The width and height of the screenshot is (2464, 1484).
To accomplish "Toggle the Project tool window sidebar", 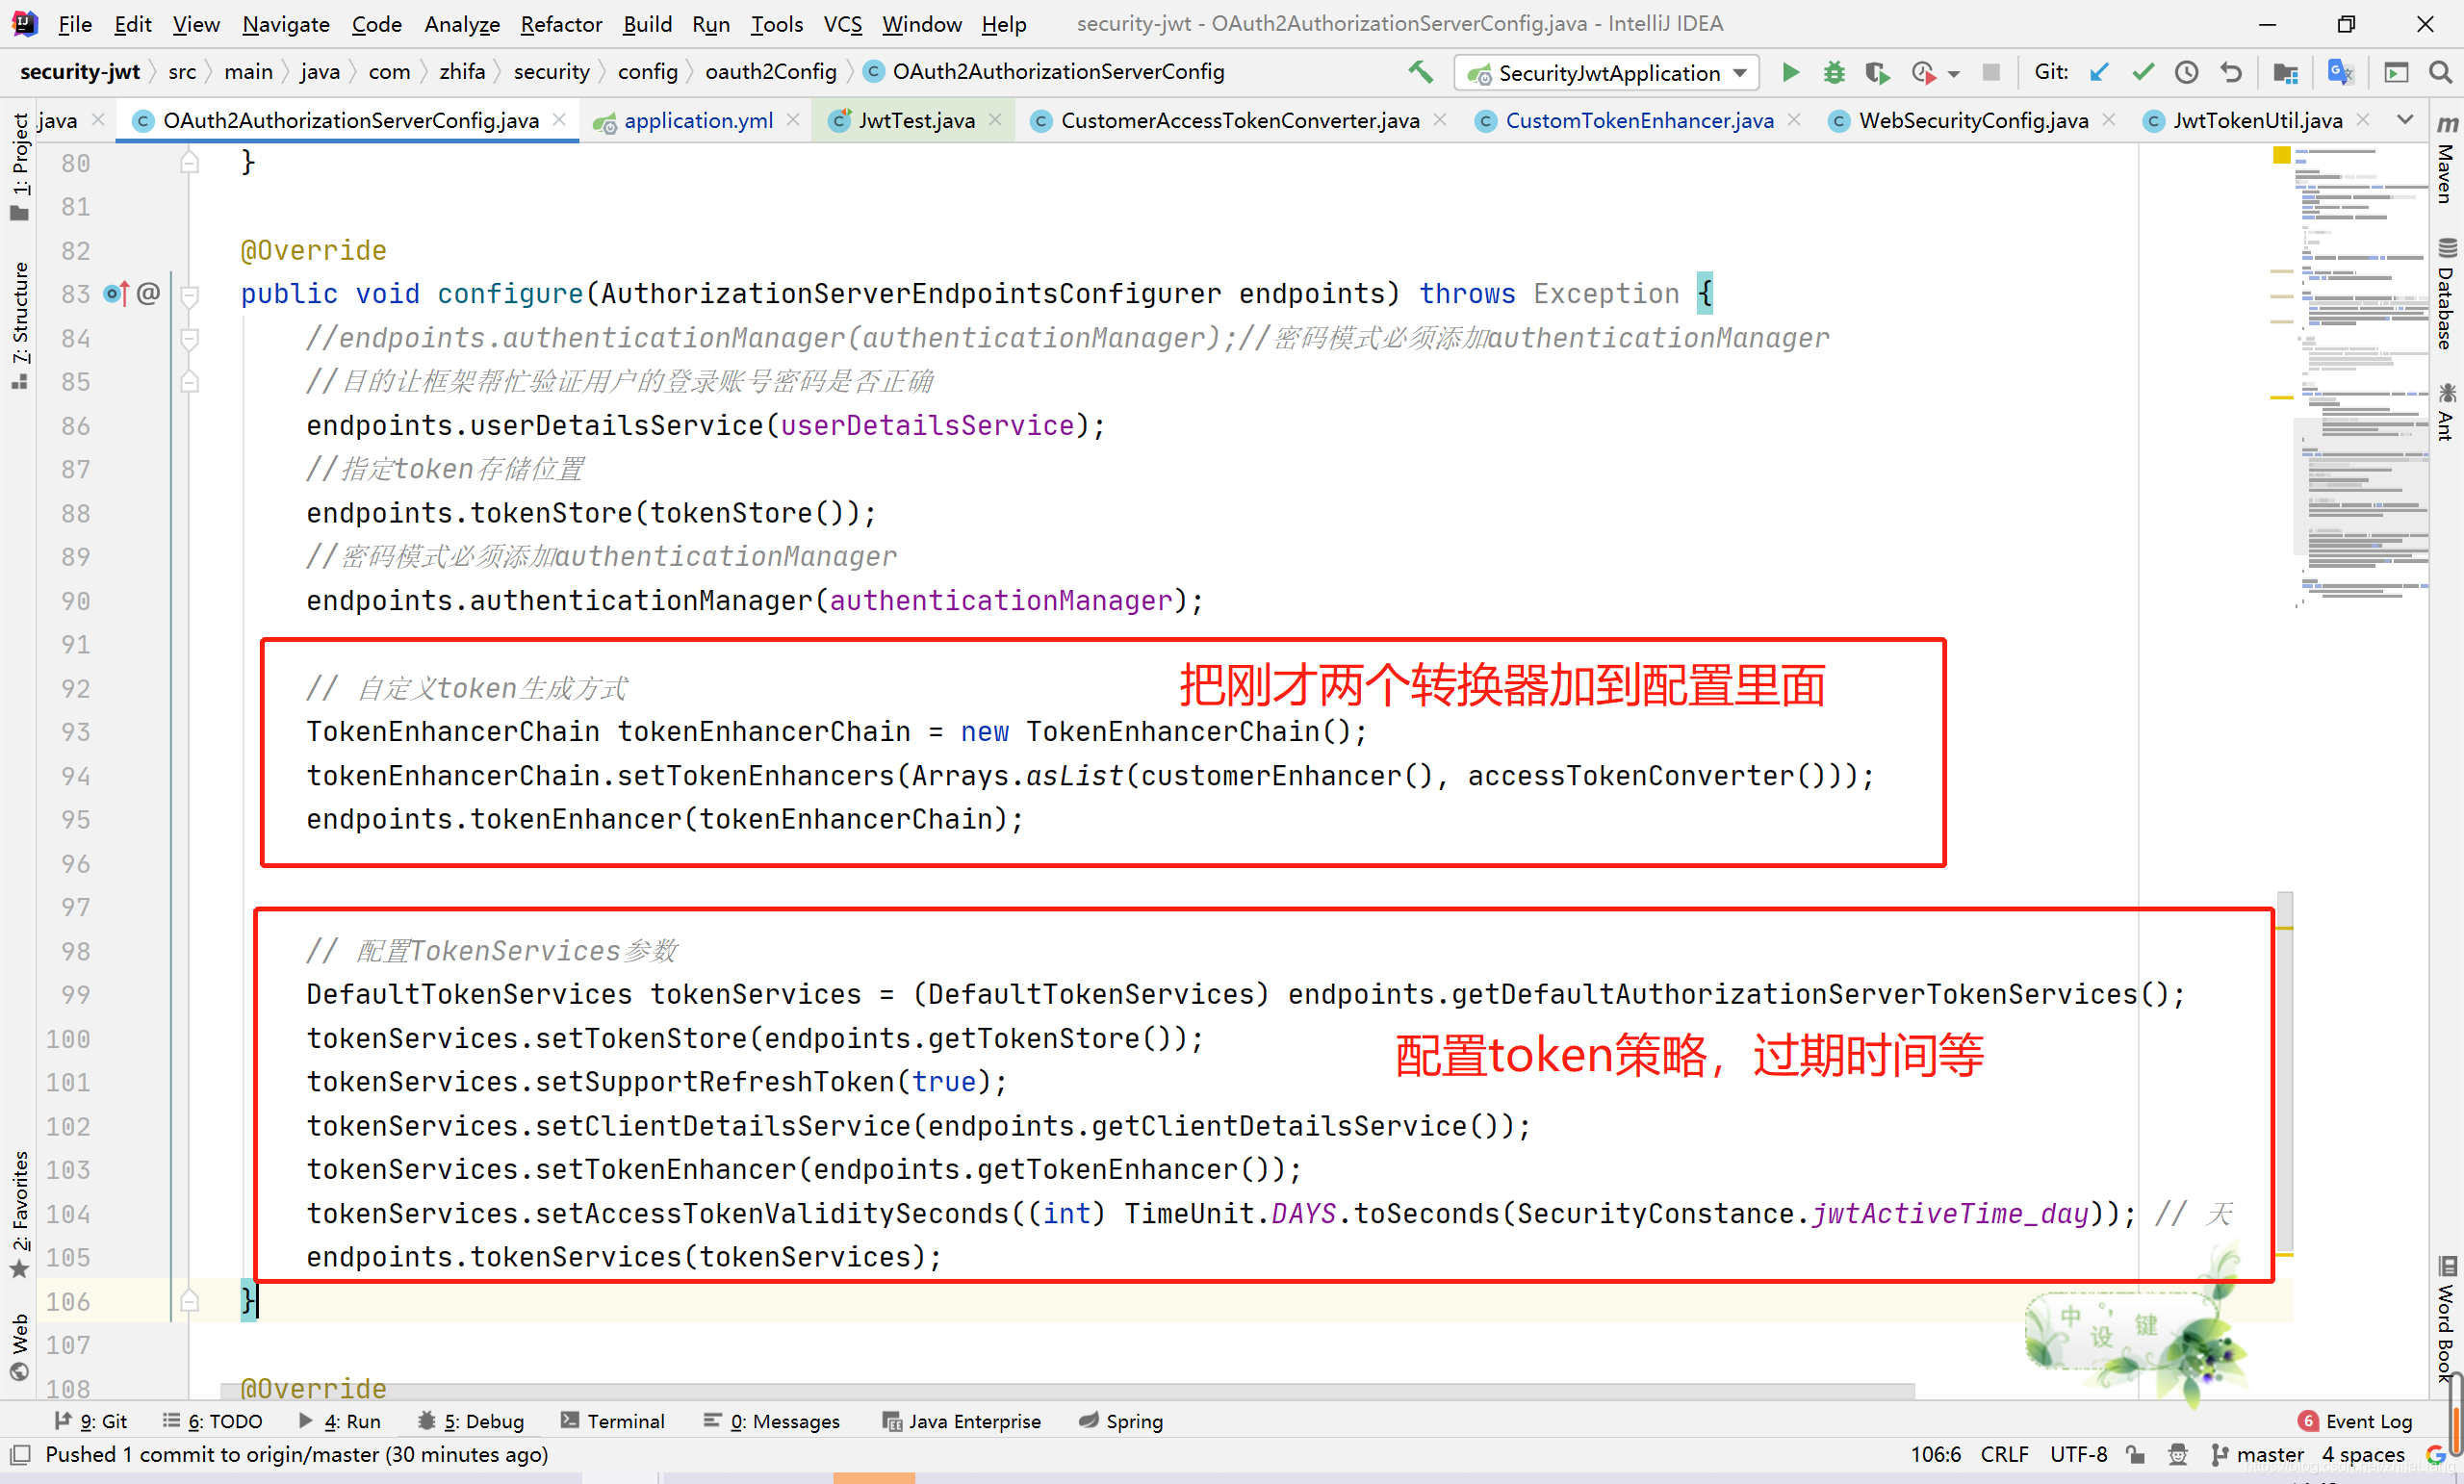I will [x=20, y=165].
